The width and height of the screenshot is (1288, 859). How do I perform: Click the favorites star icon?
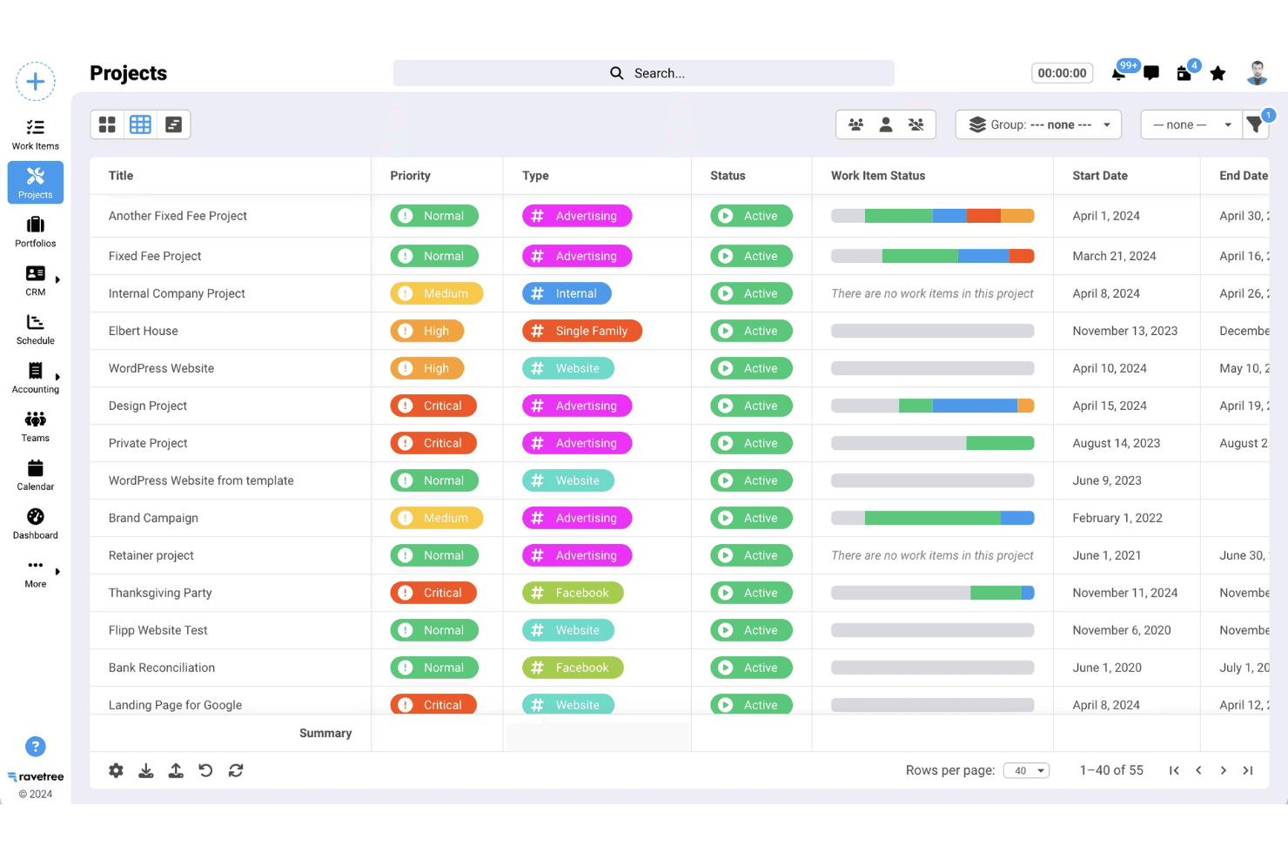click(x=1218, y=73)
